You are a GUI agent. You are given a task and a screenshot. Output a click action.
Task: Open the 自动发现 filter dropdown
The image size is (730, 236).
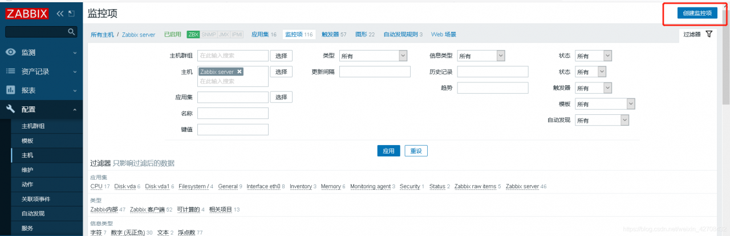602,120
